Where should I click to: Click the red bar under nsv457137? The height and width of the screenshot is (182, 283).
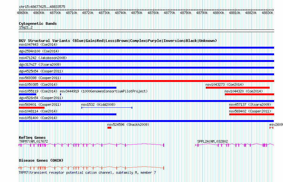[252, 108]
